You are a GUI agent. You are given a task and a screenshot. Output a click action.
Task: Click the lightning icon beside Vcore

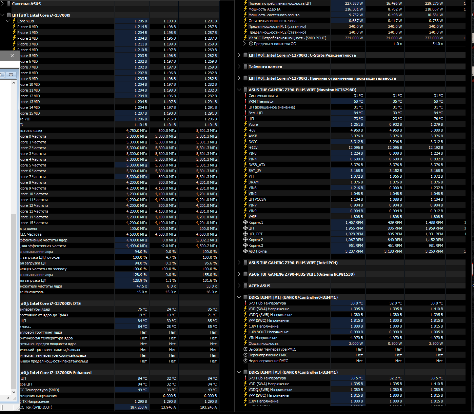pyautogui.click(x=245, y=124)
